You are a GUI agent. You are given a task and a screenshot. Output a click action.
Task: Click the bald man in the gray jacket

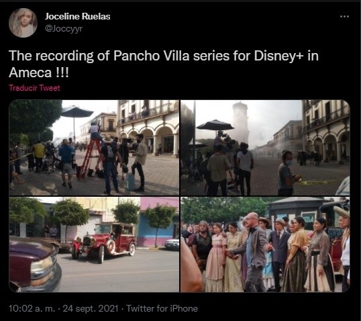tap(252, 251)
